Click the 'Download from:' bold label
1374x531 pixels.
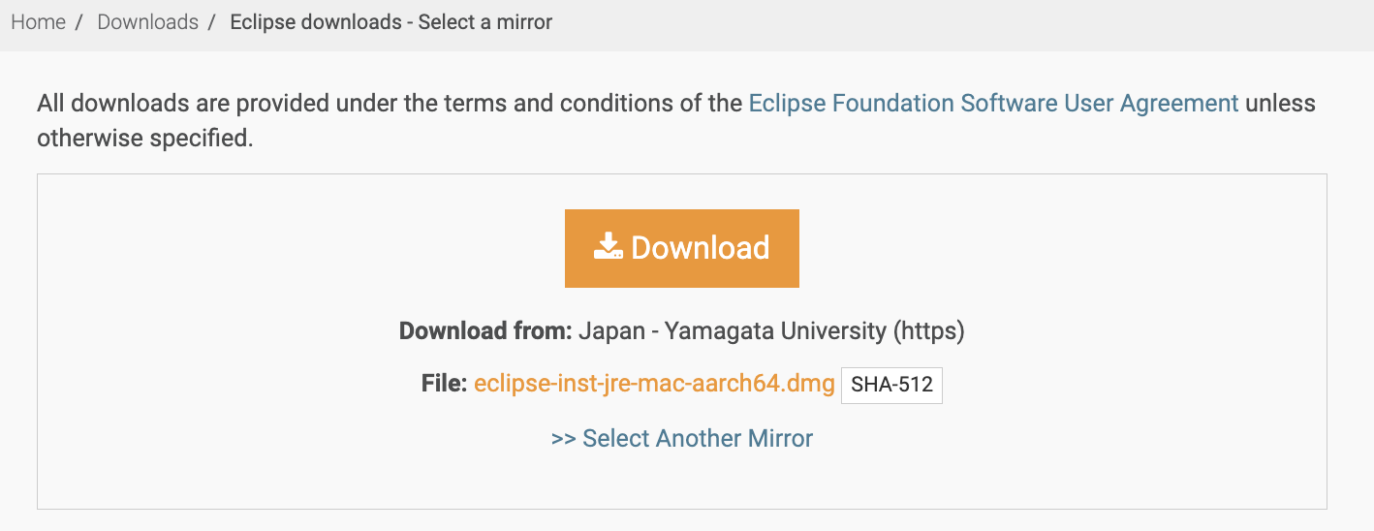(485, 330)
